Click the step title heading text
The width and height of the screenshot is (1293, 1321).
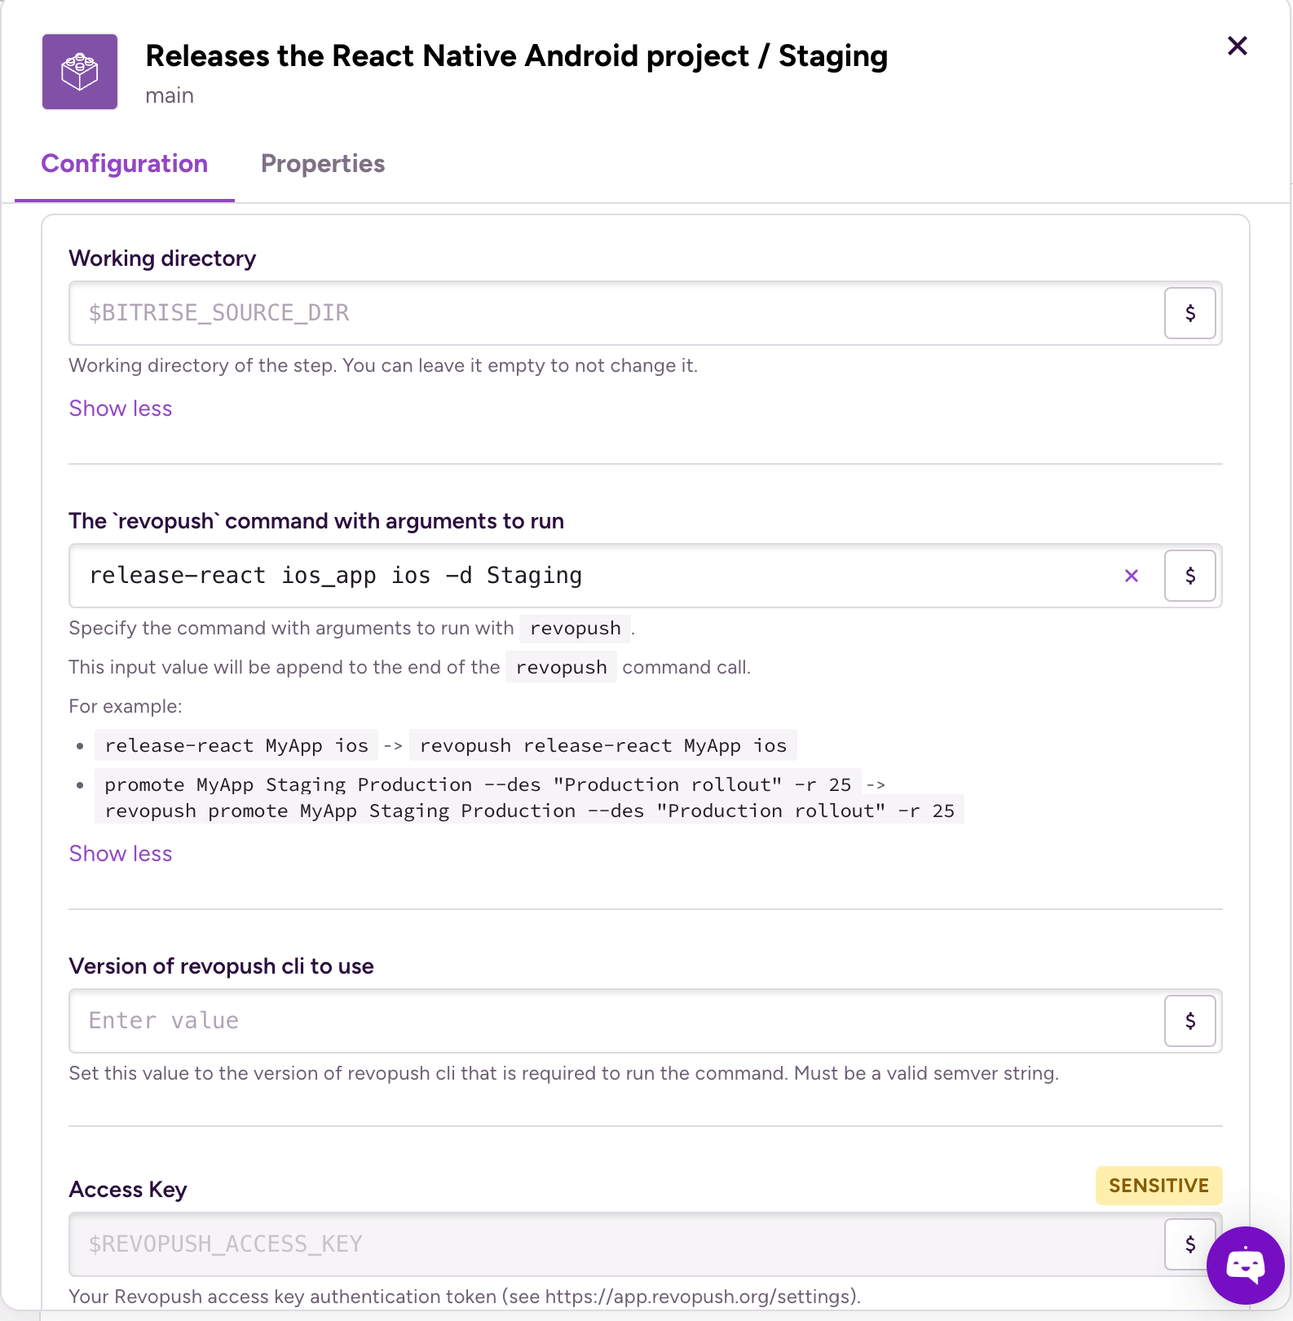coord(516,56)
